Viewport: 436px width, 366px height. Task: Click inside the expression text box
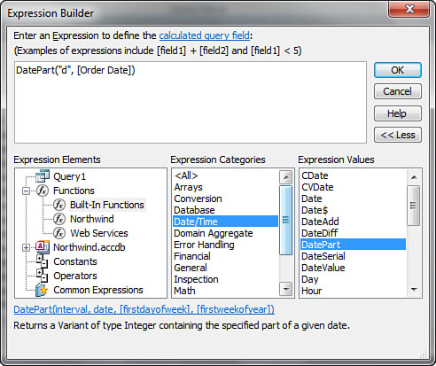coord(191,103)
